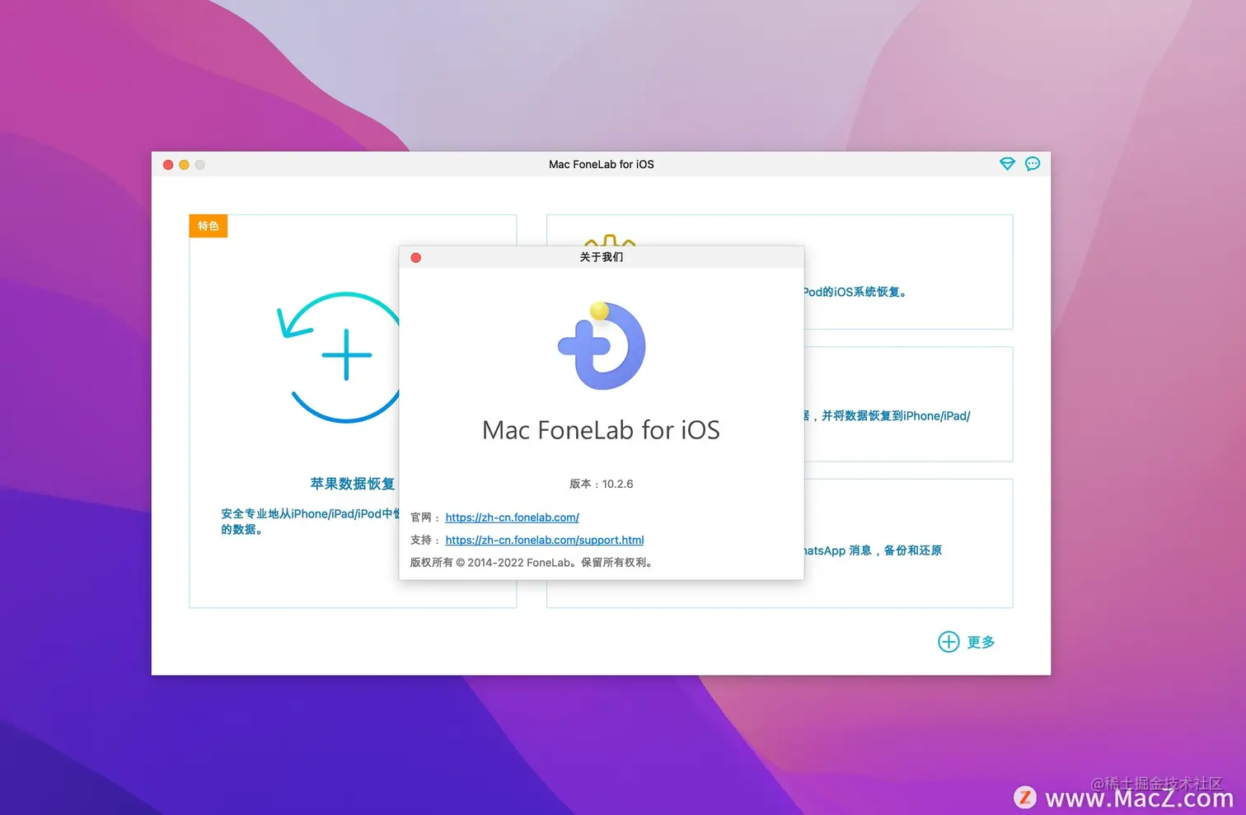
Task: Open the support.html support link
Action: [544, 540]
